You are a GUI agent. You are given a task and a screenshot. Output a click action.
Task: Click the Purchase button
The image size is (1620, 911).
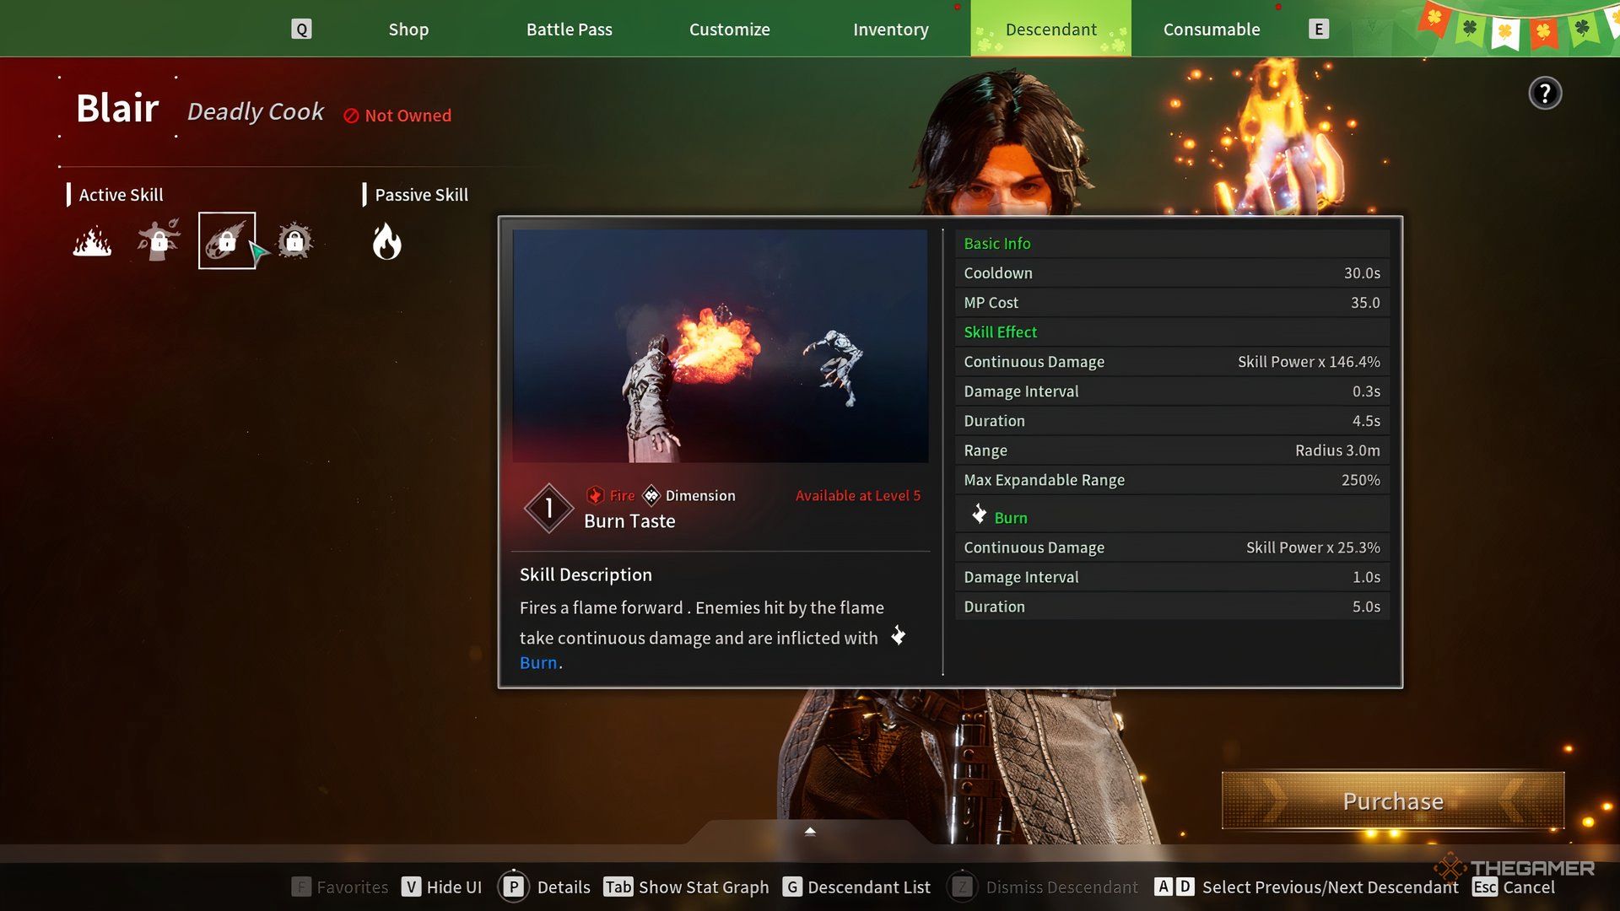pos(1393,800)
